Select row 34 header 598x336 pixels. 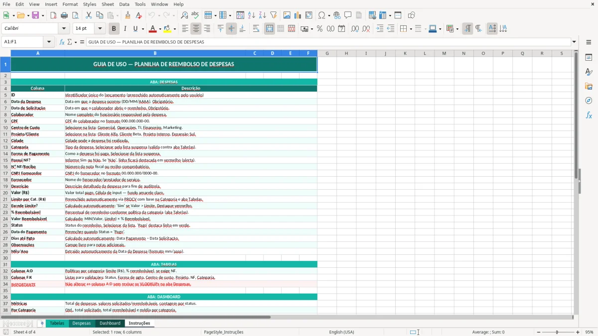(x=5, y=284)
